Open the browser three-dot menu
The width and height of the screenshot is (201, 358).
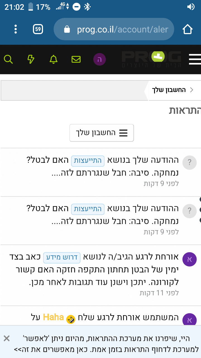(x=16, y=29)
